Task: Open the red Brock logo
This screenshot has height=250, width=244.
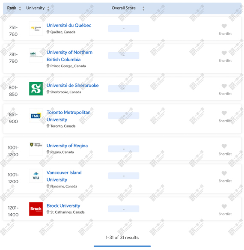Action: pyautogui.click(x=36, y=209)
